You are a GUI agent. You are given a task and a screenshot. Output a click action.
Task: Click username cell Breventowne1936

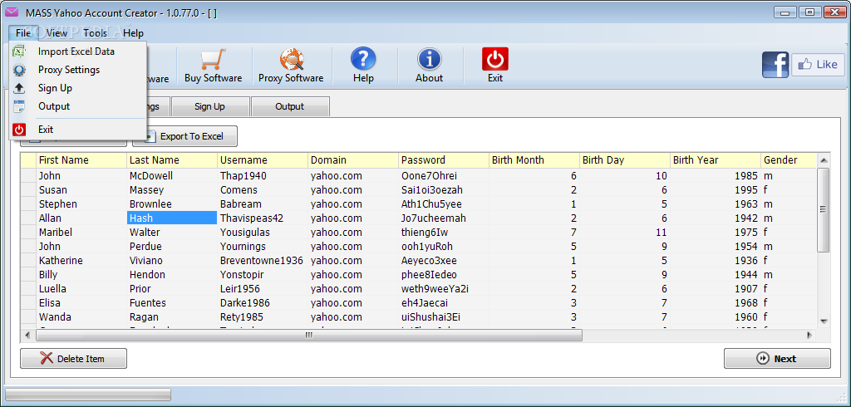pyautogui.click(x=263, y=261)
